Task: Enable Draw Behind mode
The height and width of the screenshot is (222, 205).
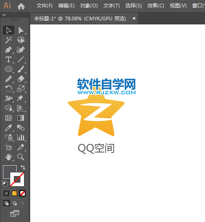Action: 15,203
